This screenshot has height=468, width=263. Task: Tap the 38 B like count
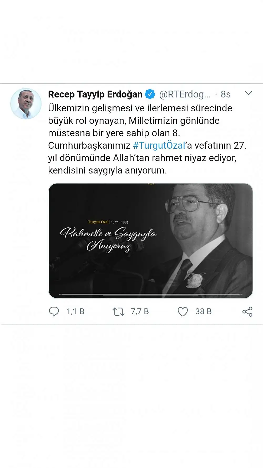(203, 312)
